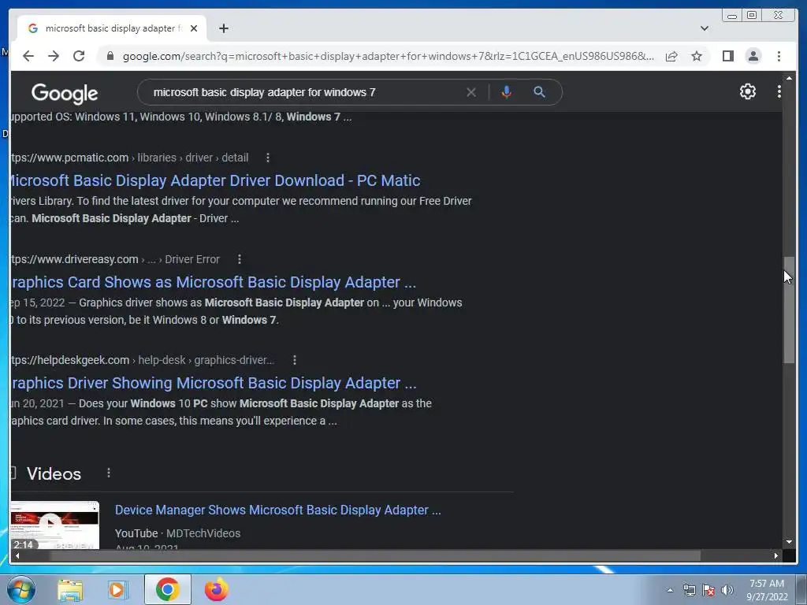807x605 pixels.
Task: Start voice search with microphone icon
Action: 507,92
